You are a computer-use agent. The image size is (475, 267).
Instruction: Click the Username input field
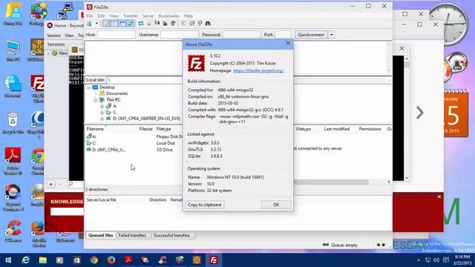click(x=180, y=35)
